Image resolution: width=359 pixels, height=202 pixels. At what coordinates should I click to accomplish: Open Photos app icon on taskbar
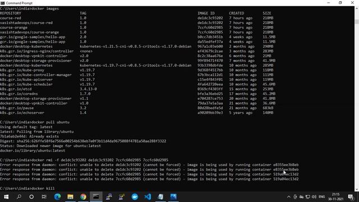click(x=173, y=197)
